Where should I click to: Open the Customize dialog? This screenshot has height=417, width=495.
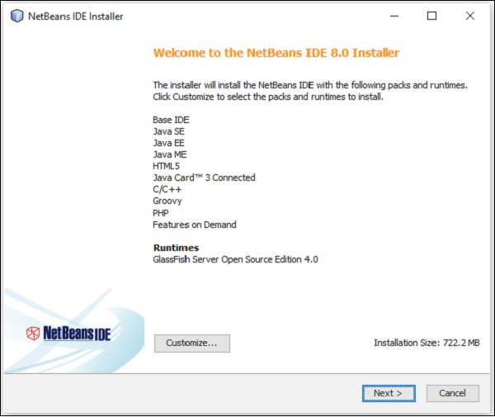click(x=191, y=344)
